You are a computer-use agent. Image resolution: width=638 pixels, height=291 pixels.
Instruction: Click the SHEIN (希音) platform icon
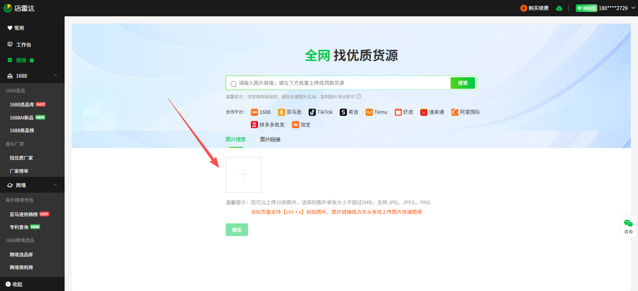point(343,112)
